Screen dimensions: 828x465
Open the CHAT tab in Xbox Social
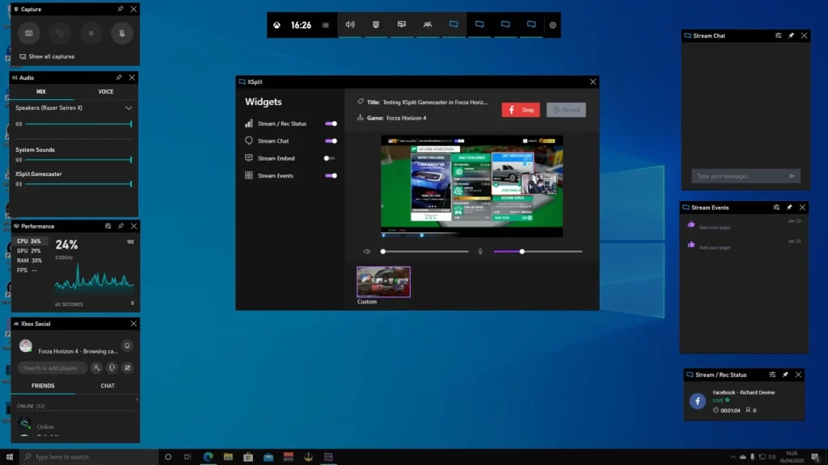tap(107, 386)
